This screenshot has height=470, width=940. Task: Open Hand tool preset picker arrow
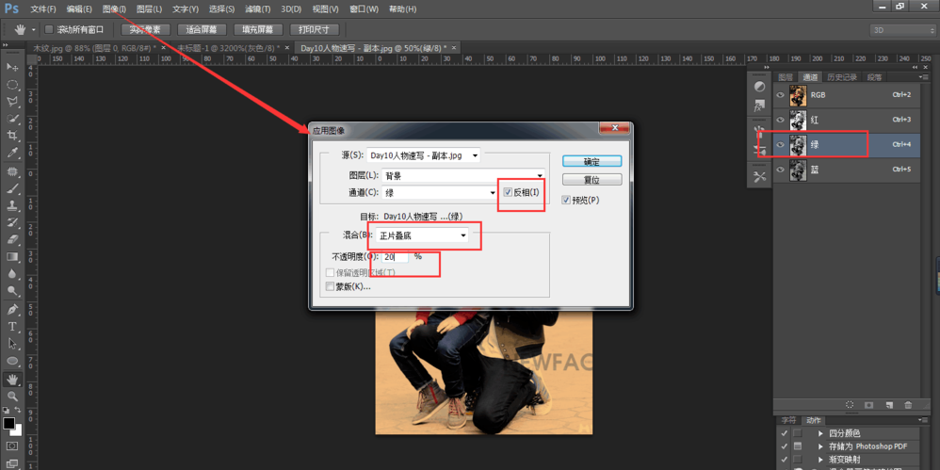click(34, 29)
